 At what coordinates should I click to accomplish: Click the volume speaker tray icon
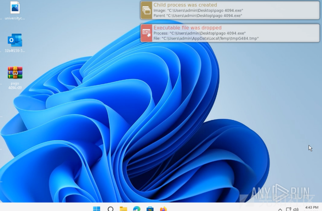coord(296,209)
